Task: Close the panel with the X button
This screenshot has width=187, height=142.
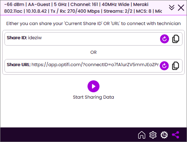Action: click(x=181, y=8)
